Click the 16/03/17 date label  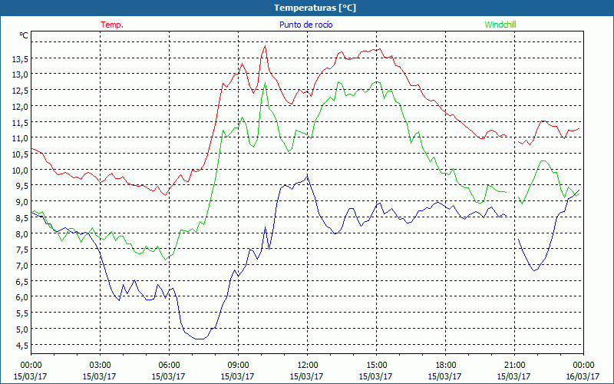pyautogui.click(x=583, y=376)
